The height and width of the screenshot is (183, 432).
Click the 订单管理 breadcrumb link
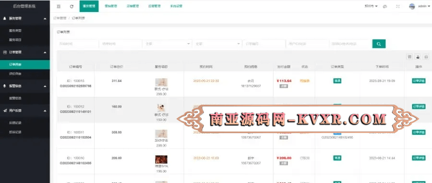(60, 18)
